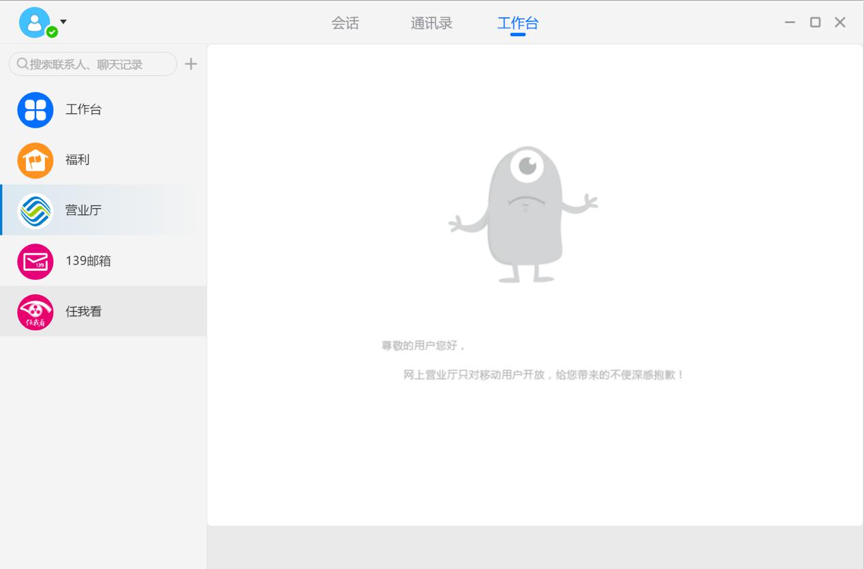The height and width of the screenshot is (569, 864).
Task: Launch the 任我看 eye icon
Action: 35,312
